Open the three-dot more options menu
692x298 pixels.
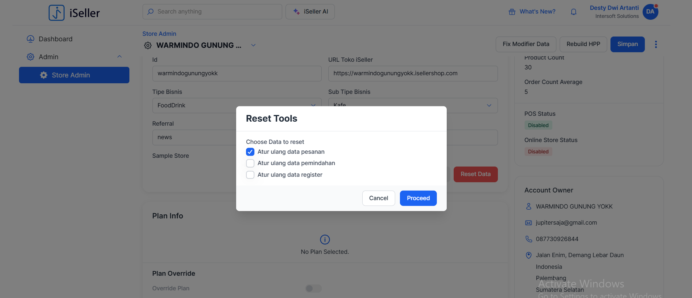pos(656,44)
